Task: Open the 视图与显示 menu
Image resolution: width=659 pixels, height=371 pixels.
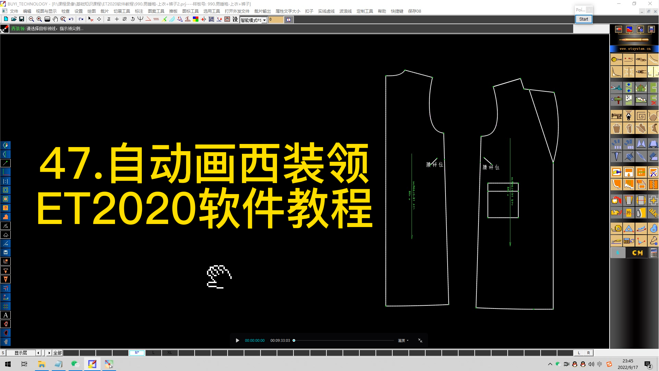Action: click(46, 11)
